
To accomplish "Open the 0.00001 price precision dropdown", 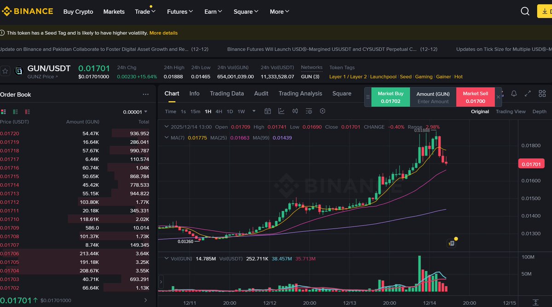I will (136, 111).
